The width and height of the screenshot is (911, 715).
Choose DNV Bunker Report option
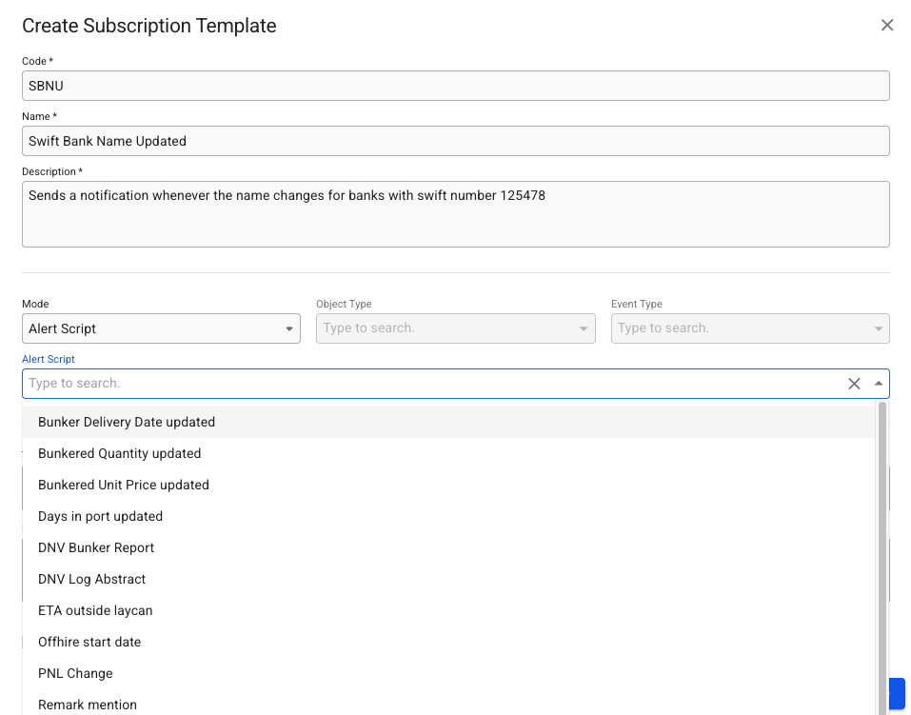(x=96, y=547)
